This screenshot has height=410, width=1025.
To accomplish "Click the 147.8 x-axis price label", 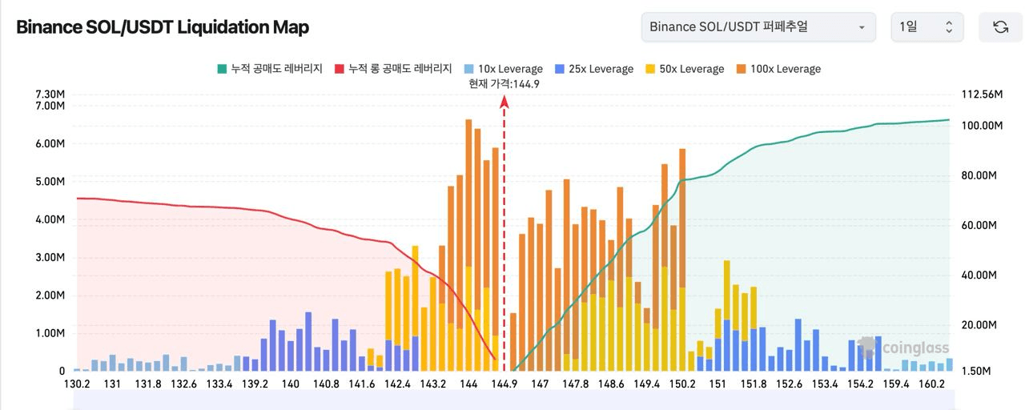I will point(575,384).
